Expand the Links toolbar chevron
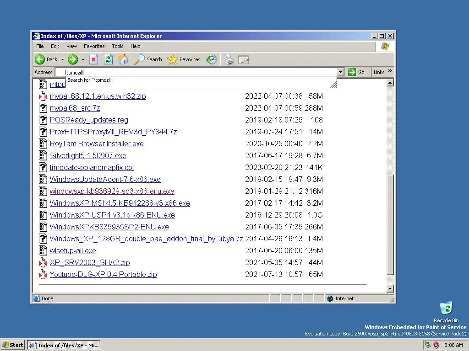The height and width of the screenshot is (351, 469). (390, 71)
